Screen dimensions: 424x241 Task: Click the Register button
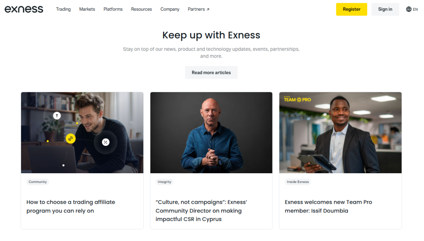(351, 9)
